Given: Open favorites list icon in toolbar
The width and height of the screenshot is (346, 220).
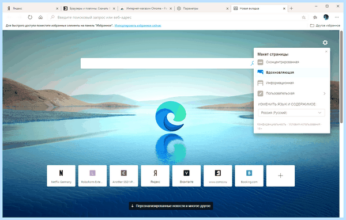Looking at the screenshot, I should pos(315,17).
